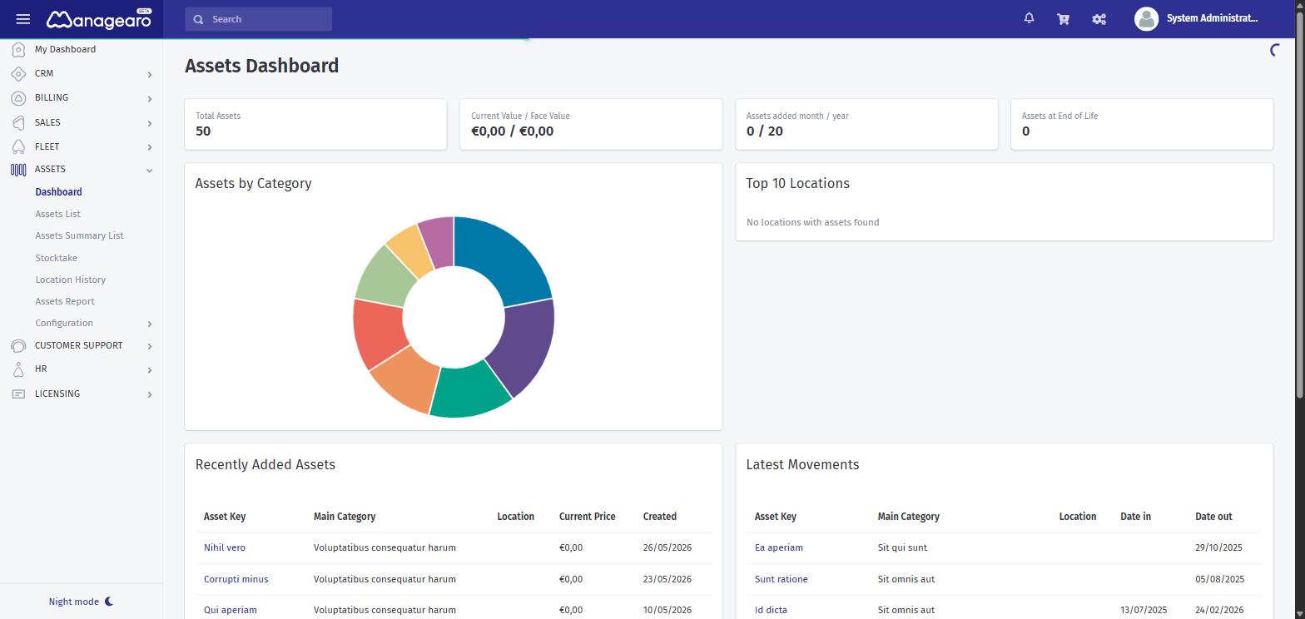Click the CRM sidebar icon
Viewport: 1305px width, 619px height.
coord(18,74)
